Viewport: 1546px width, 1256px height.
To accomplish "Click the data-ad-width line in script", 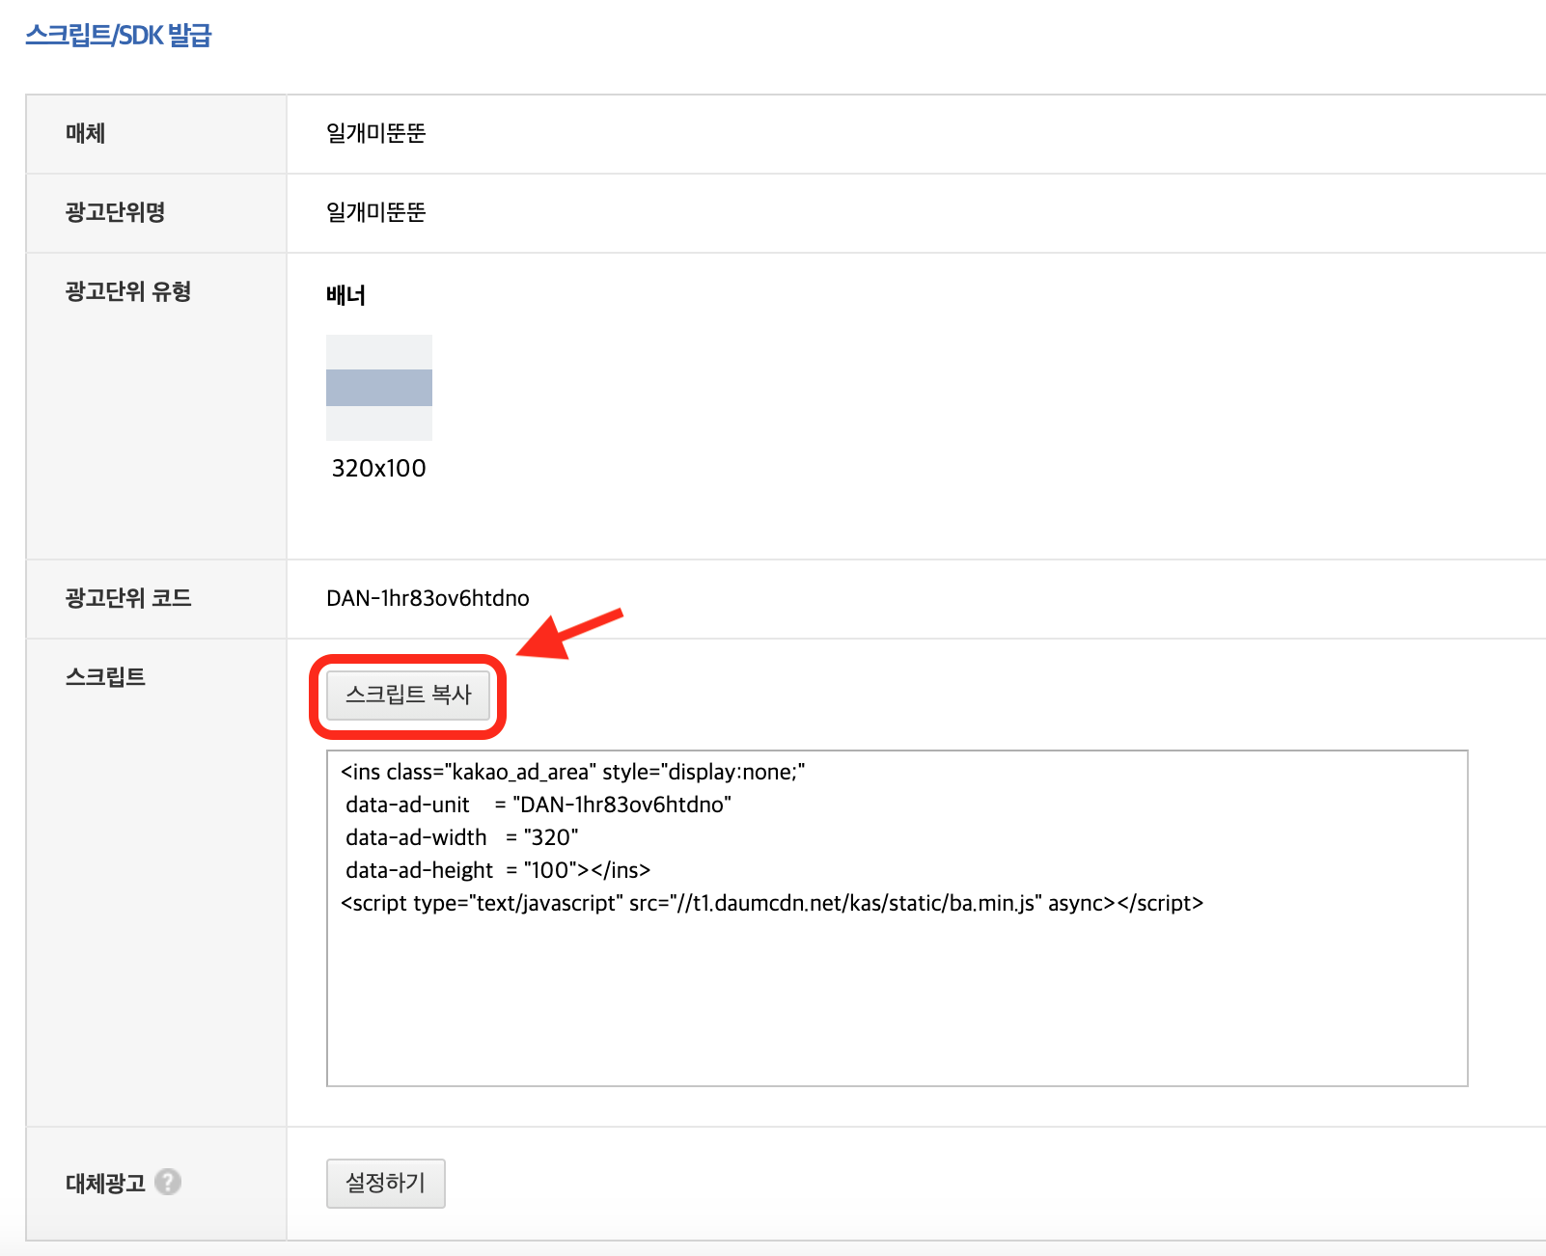I will tap(462, 837).
